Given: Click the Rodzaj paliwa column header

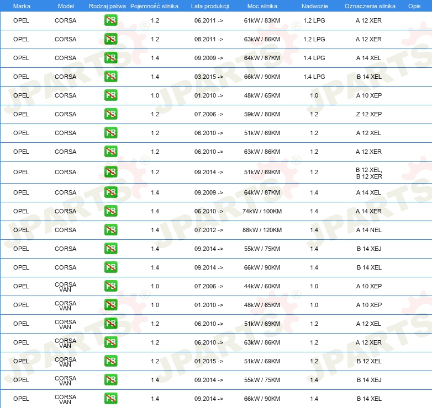Looking at the screenshot, I should [x=107, y=6].
